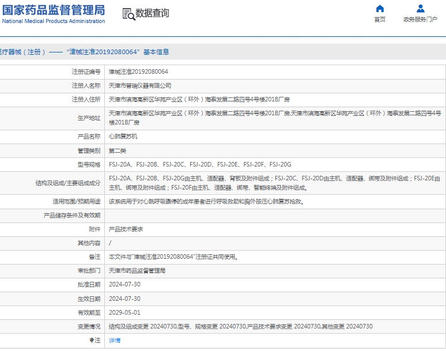This screenshot has width=446, height=351.
Task: Click the 备注 row label
Action: pyautogui.click(x=95, y=257)
